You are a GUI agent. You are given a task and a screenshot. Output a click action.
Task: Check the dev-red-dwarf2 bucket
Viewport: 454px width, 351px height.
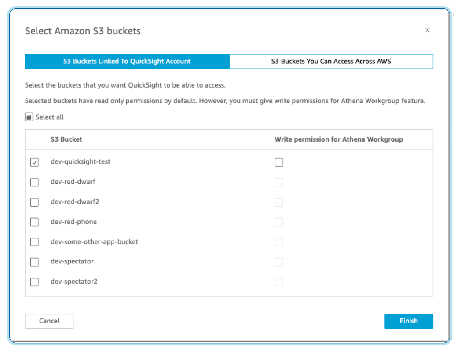[34, 202]
